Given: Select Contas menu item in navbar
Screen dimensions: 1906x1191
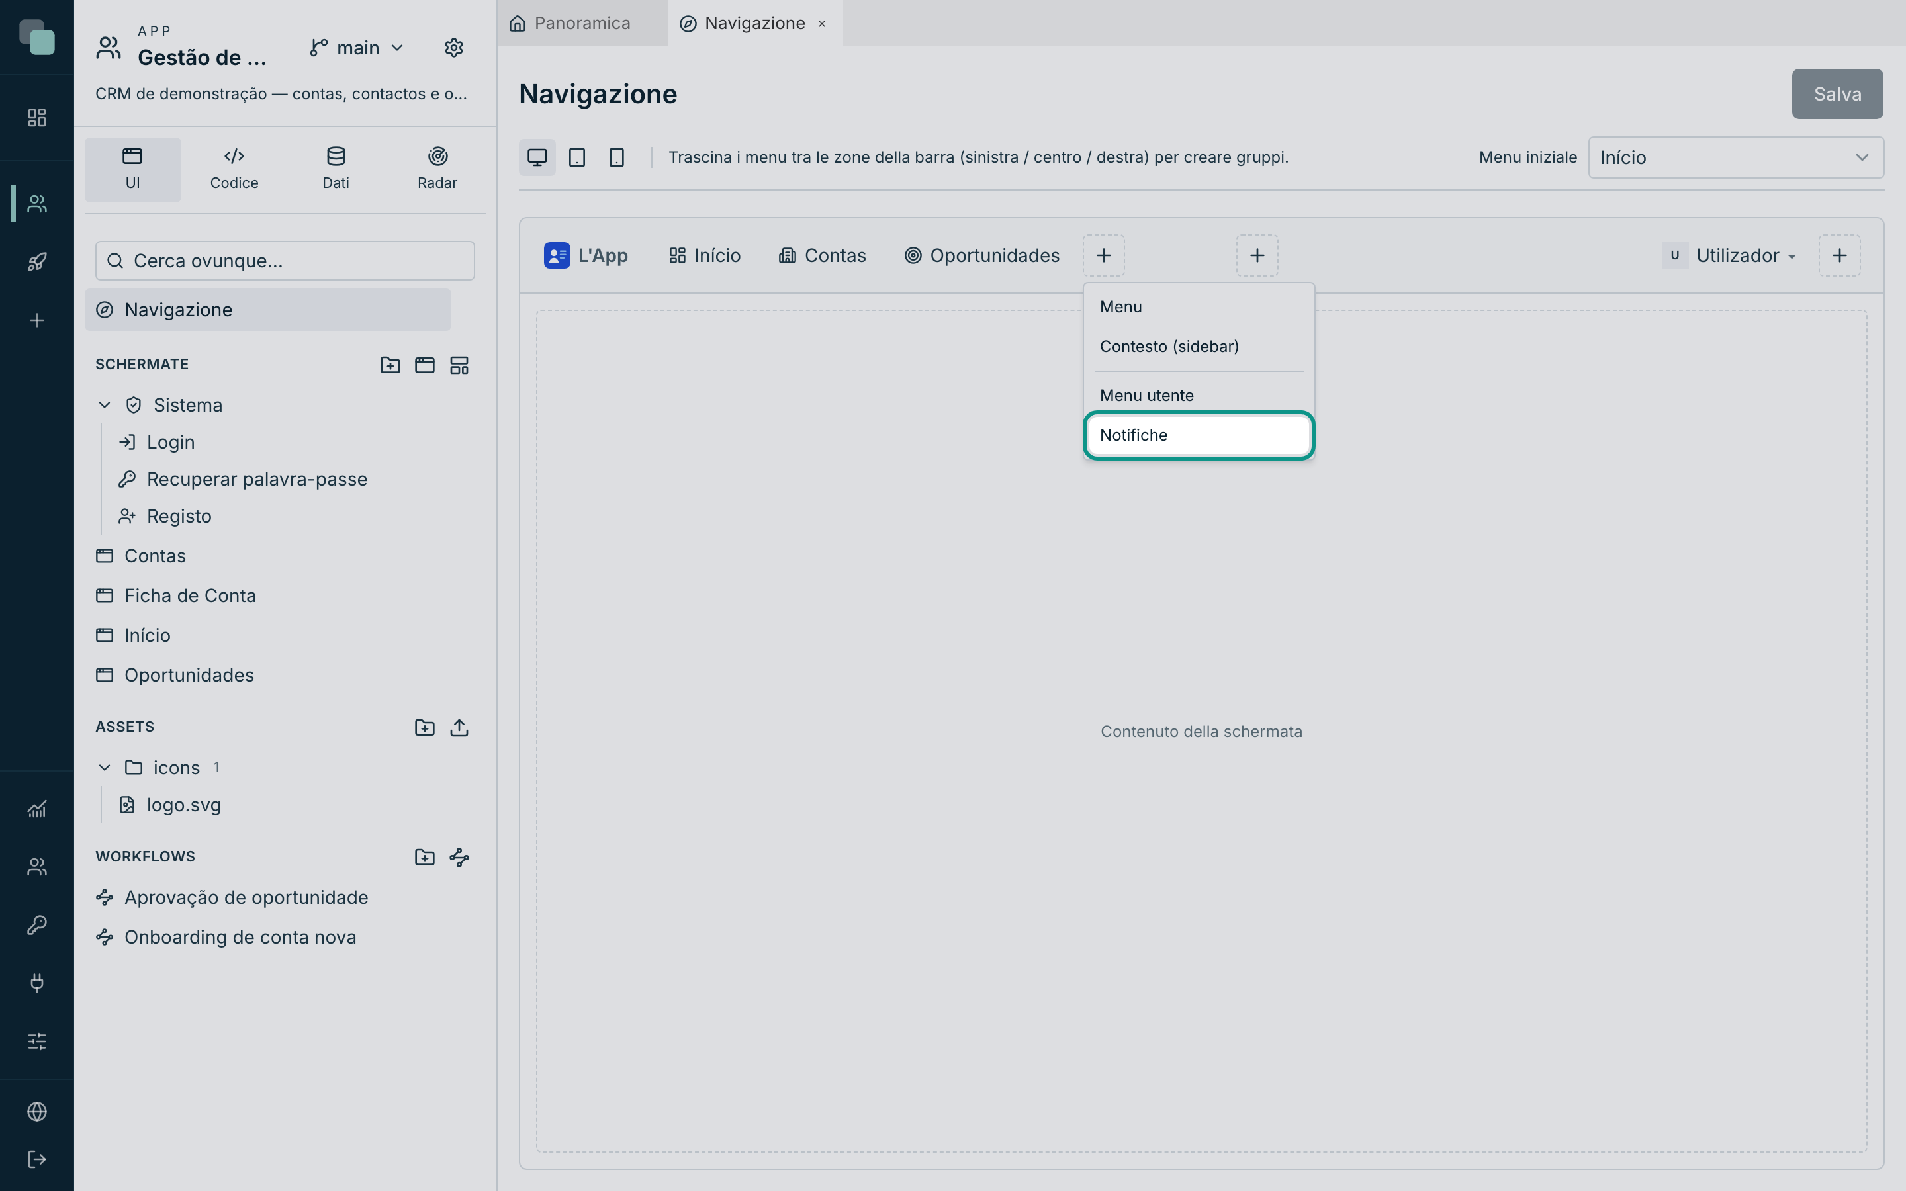Looking at the screenshot, I should (x=821, y=255).
